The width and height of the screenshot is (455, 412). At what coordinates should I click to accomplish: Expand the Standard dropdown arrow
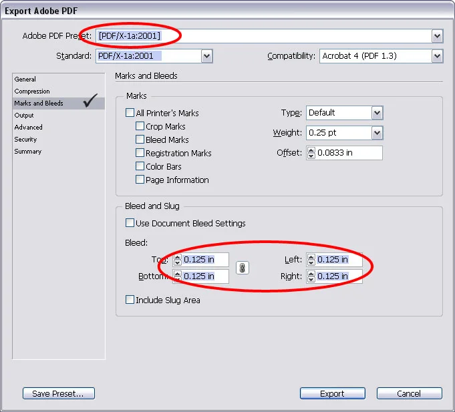click(x=206, y=56)
